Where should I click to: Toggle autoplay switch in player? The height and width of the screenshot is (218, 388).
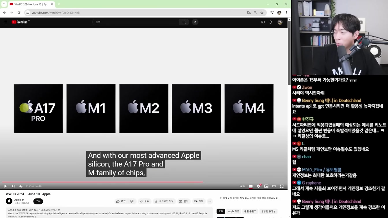(242, 186)
